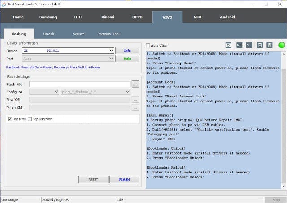Click the Patch XML browse ellipsis button

(135, 108)
